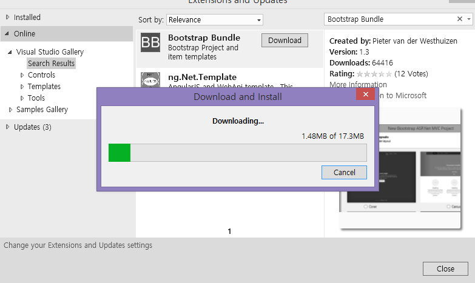Expand the Updates (3) arrow

click(7, 127)
